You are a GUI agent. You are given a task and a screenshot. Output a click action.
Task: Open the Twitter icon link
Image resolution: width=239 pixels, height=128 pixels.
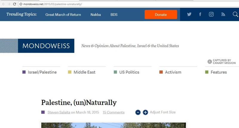click(189, 14)
